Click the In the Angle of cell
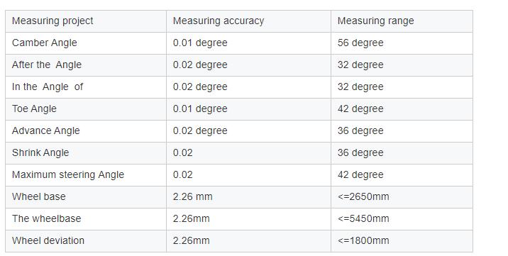The width and height of the screenshot is (508, 256). pos(86,87)
